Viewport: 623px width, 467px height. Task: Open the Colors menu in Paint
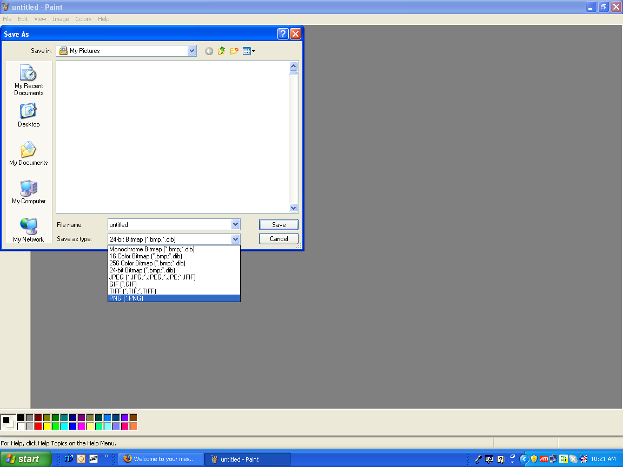(x=83, y=19)
